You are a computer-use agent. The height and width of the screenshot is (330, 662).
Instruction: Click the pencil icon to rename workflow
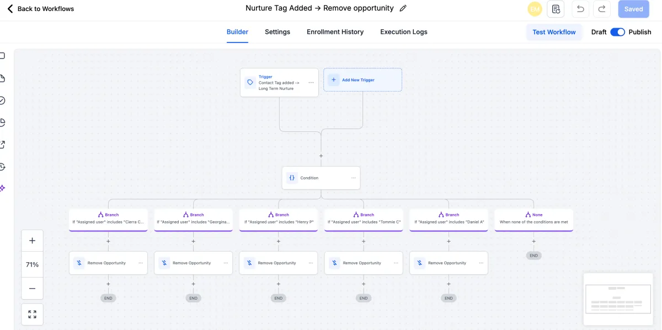(403, 8)
